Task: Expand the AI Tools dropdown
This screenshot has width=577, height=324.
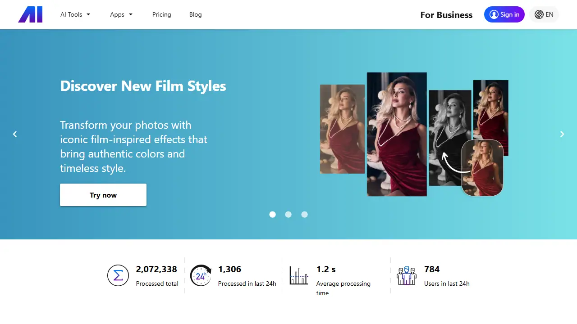Action: [x=75, y=14]
